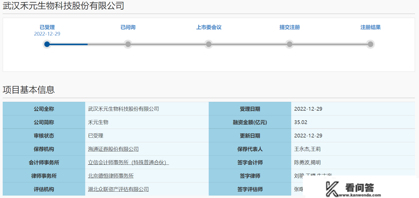The width and height of the screenshot is (419, 198).
Task: Select the 上市委会议 stage label
Action: [209, 27]
